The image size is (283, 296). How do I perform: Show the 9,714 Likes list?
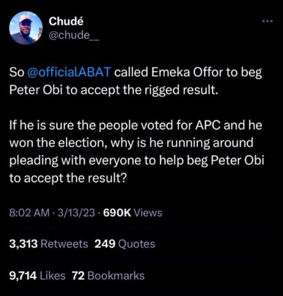click(37, 275)
